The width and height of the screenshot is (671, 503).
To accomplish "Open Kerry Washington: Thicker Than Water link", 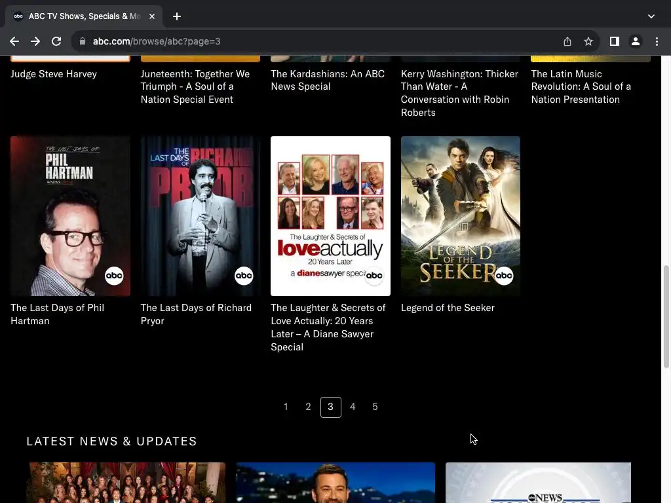I will [x=459, y=93].
